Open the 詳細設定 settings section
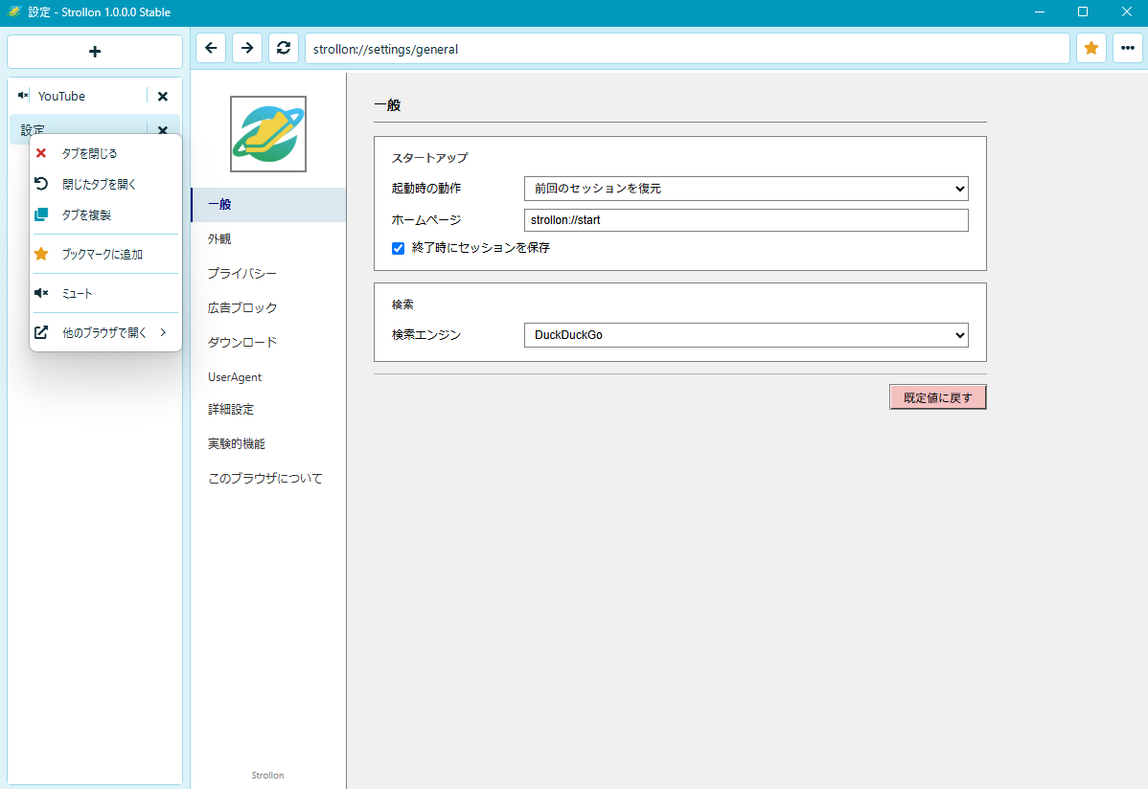This screenshot has height=789, width=1148. [x=268, y=410]
